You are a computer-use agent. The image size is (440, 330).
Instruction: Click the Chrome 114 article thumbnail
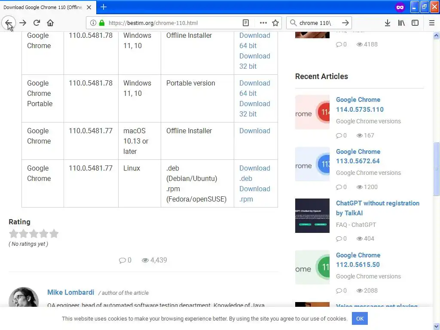pos(312,112)
